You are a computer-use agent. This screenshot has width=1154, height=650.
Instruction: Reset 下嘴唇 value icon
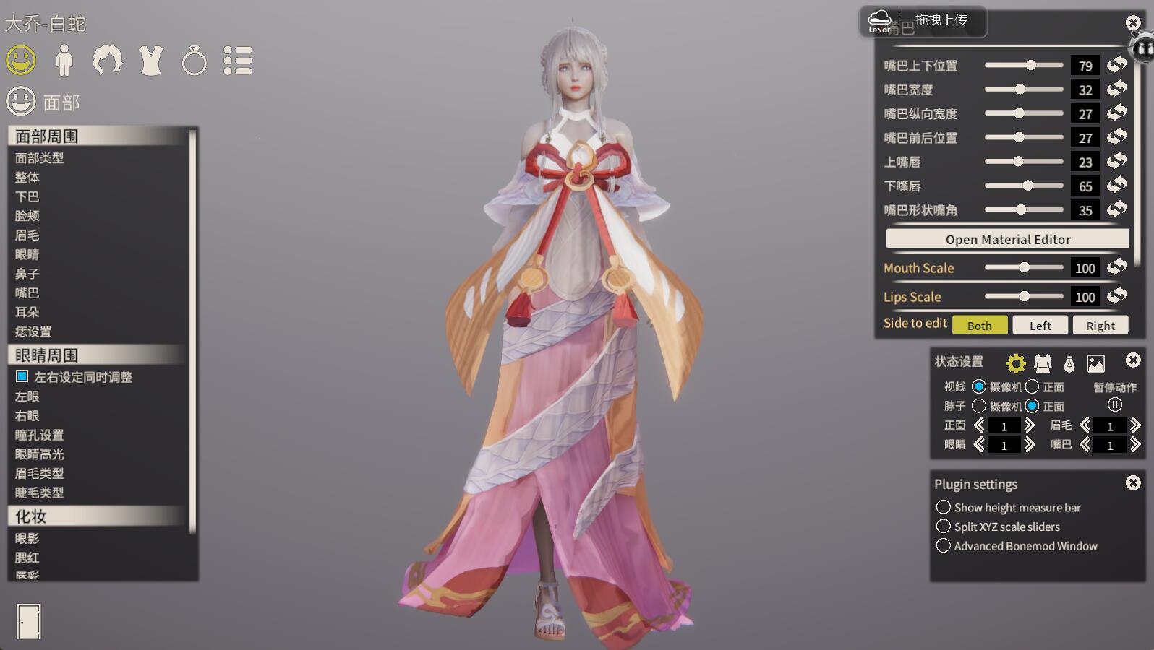pos(1117,186)
